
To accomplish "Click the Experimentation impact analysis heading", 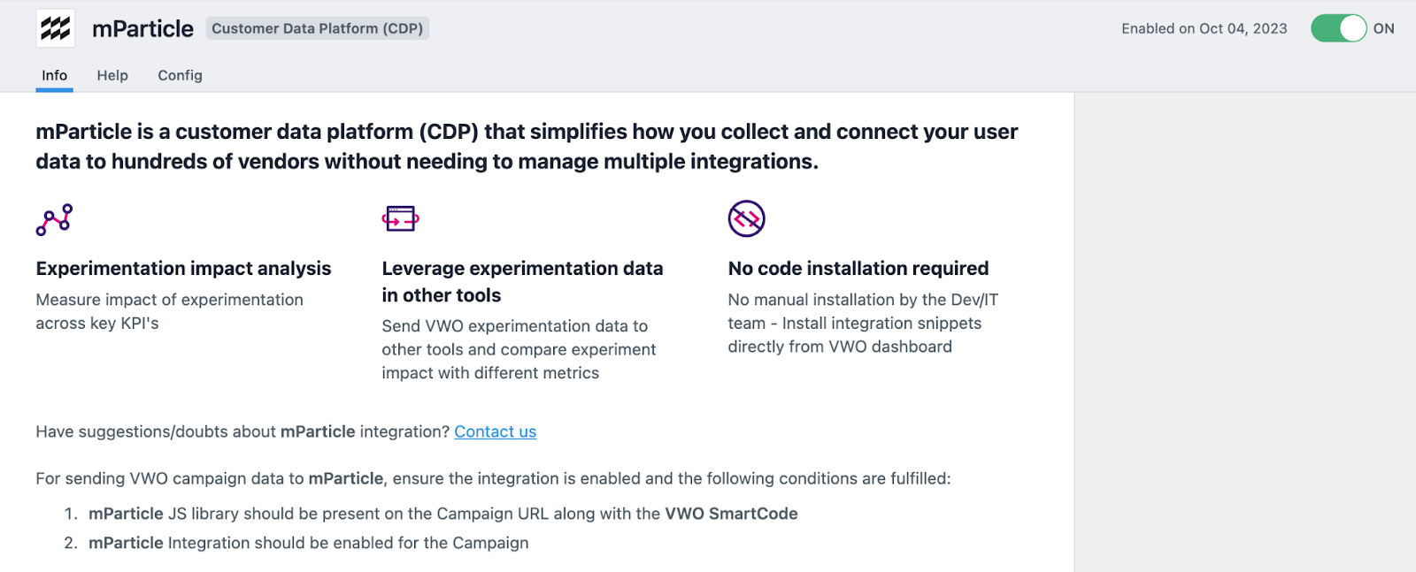I will 183,268.
